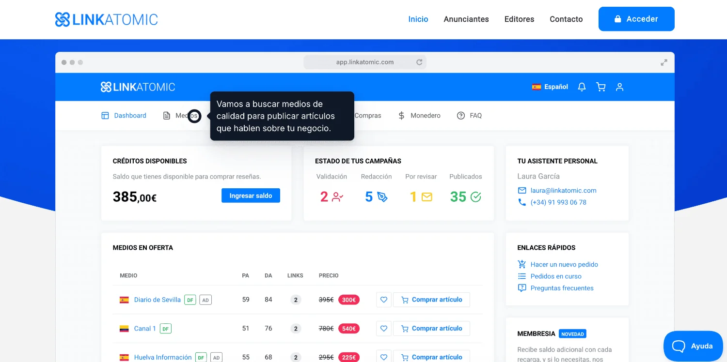Click AD badge next to Diario de Sevilla

(205, 300)
